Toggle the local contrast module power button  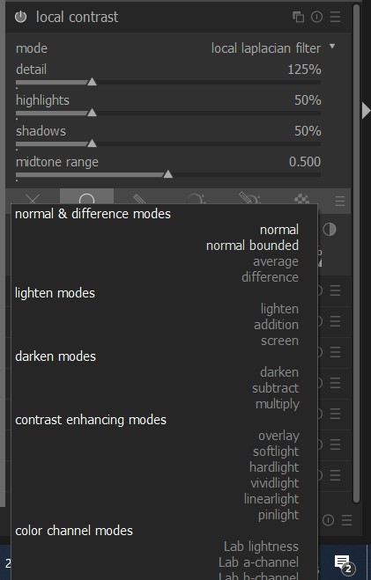21,17
